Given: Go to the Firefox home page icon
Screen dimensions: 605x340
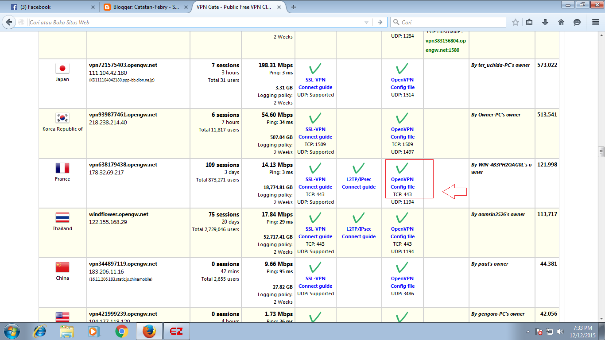Looking at the screenshot, I should [561, 22].
